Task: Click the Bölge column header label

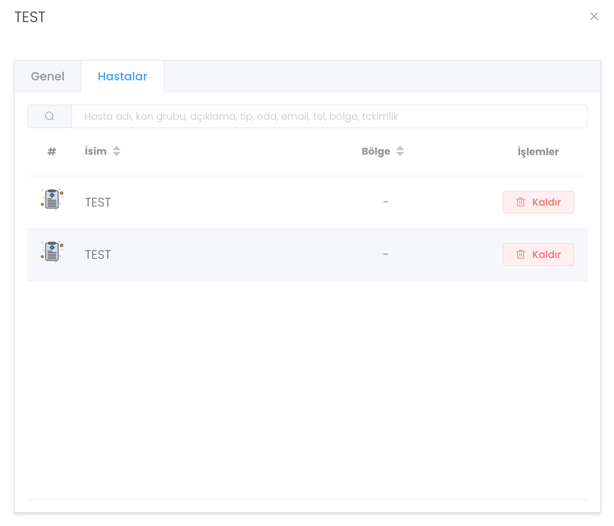Action: (x=375, y=151)
